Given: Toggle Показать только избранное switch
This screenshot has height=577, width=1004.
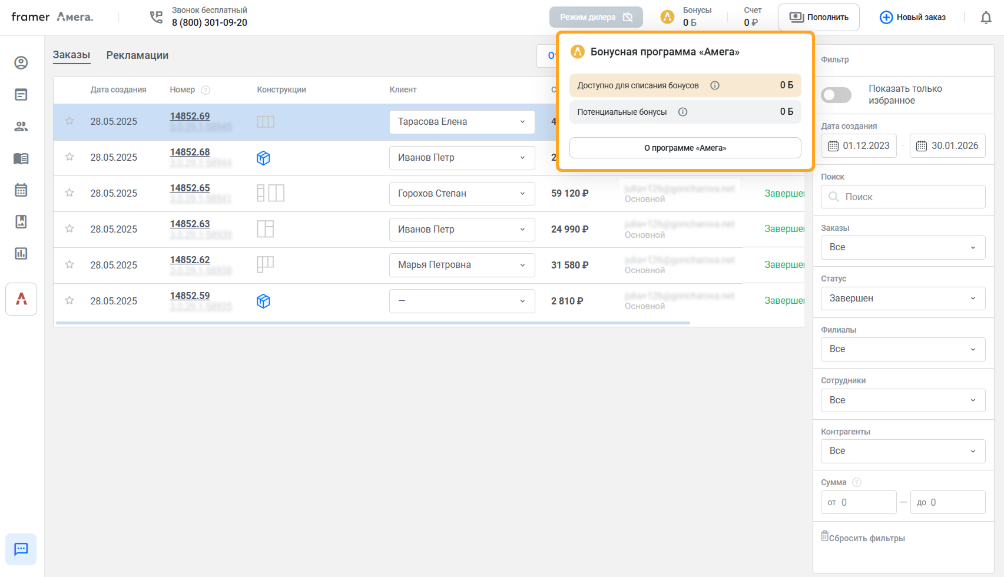Looking at the screenshot, I should (836, 95).
